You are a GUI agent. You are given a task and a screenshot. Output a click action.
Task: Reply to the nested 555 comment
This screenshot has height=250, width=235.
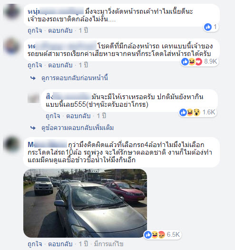click(x=78, y=116)
